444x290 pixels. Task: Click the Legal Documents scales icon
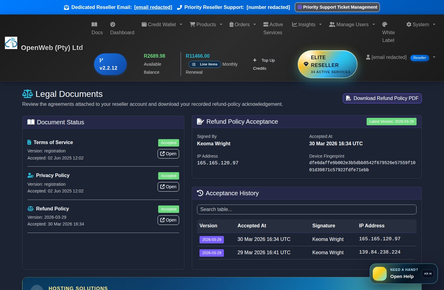click(x=27, y=94)
